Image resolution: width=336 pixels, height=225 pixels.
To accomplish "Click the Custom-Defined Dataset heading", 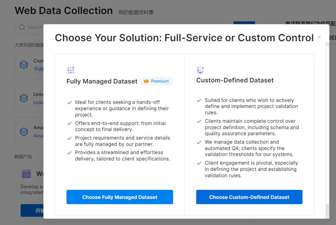I will point(235,80).
